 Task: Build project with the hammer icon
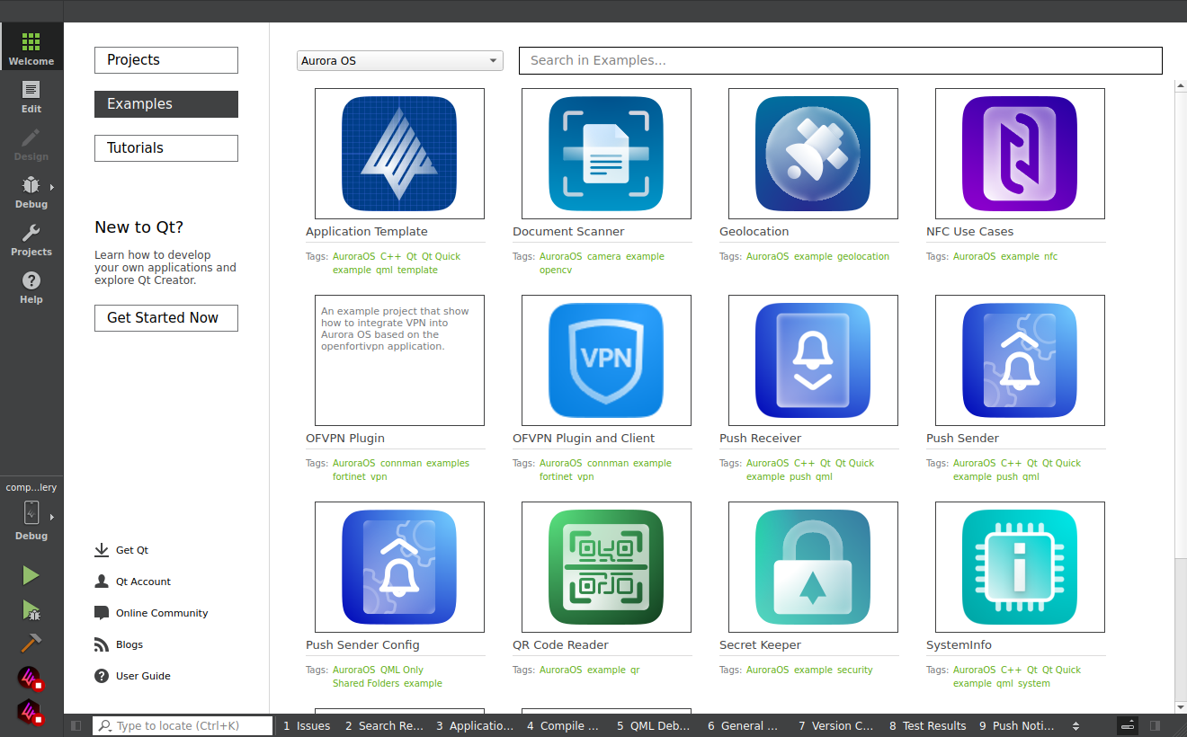[x=31, y=644]
